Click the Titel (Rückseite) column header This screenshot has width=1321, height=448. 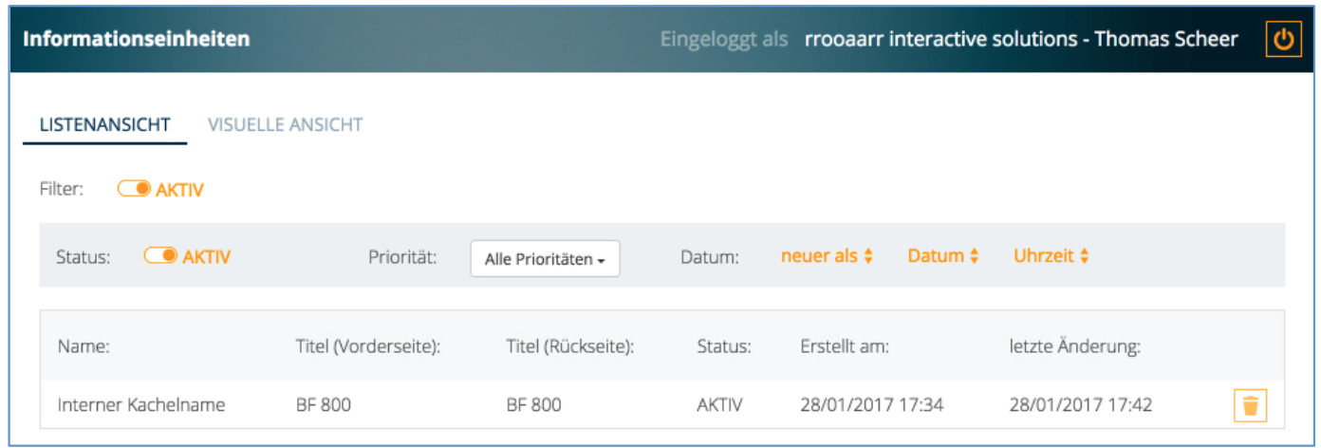point(570,346)
